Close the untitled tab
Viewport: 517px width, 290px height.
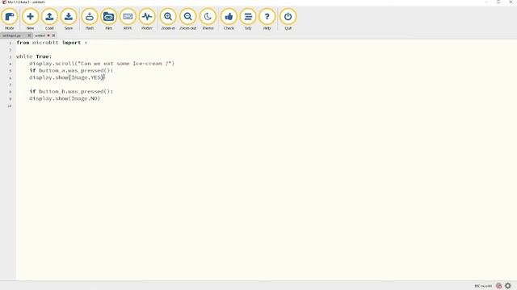coord(53,35)
